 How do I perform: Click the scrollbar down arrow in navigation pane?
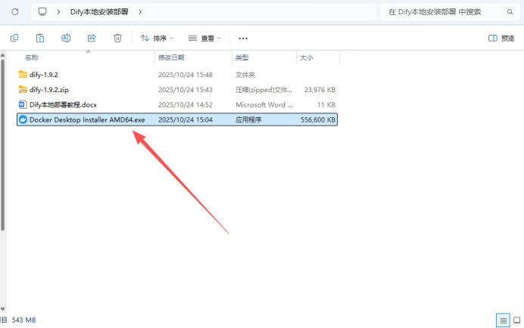point(3,309)
